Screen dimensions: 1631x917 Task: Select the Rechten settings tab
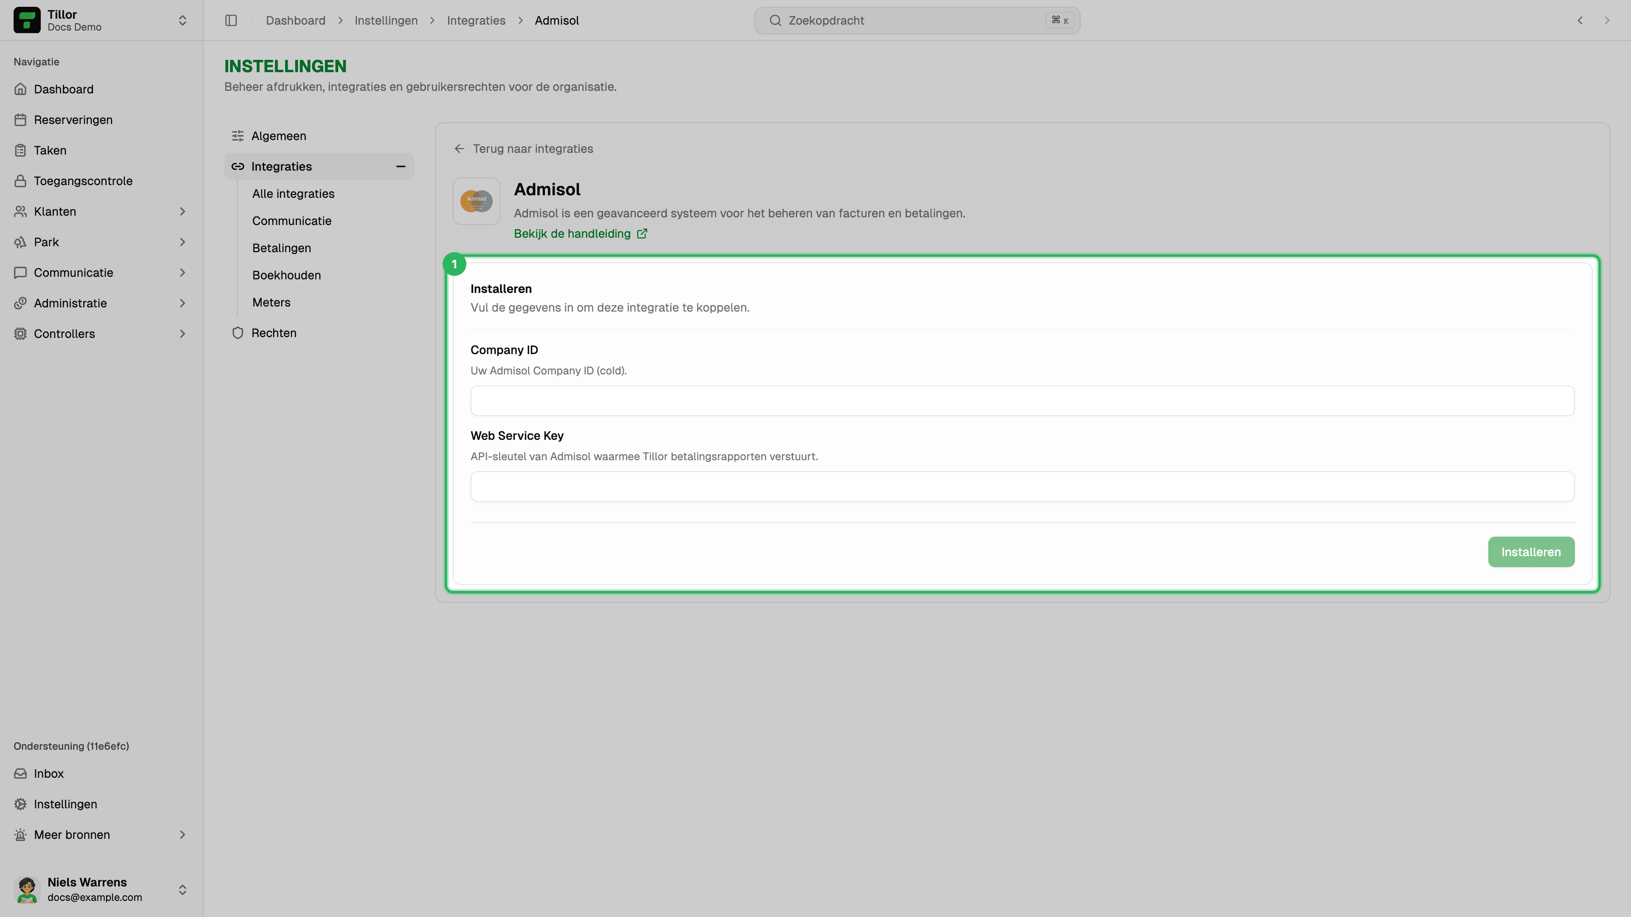(319, 333)
